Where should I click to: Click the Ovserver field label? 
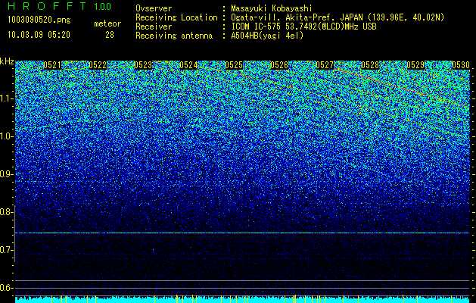[154, 8]
